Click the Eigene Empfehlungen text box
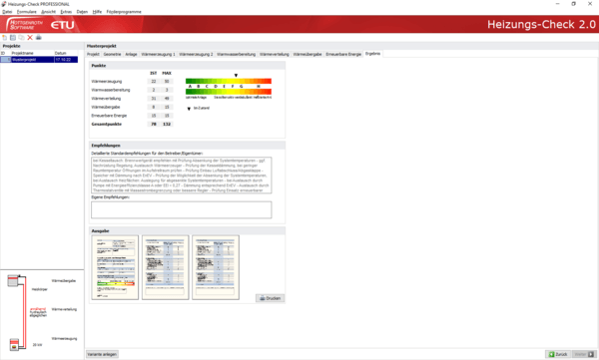The height and width of the screenshot is (360, 599). [x=182, y=210]
